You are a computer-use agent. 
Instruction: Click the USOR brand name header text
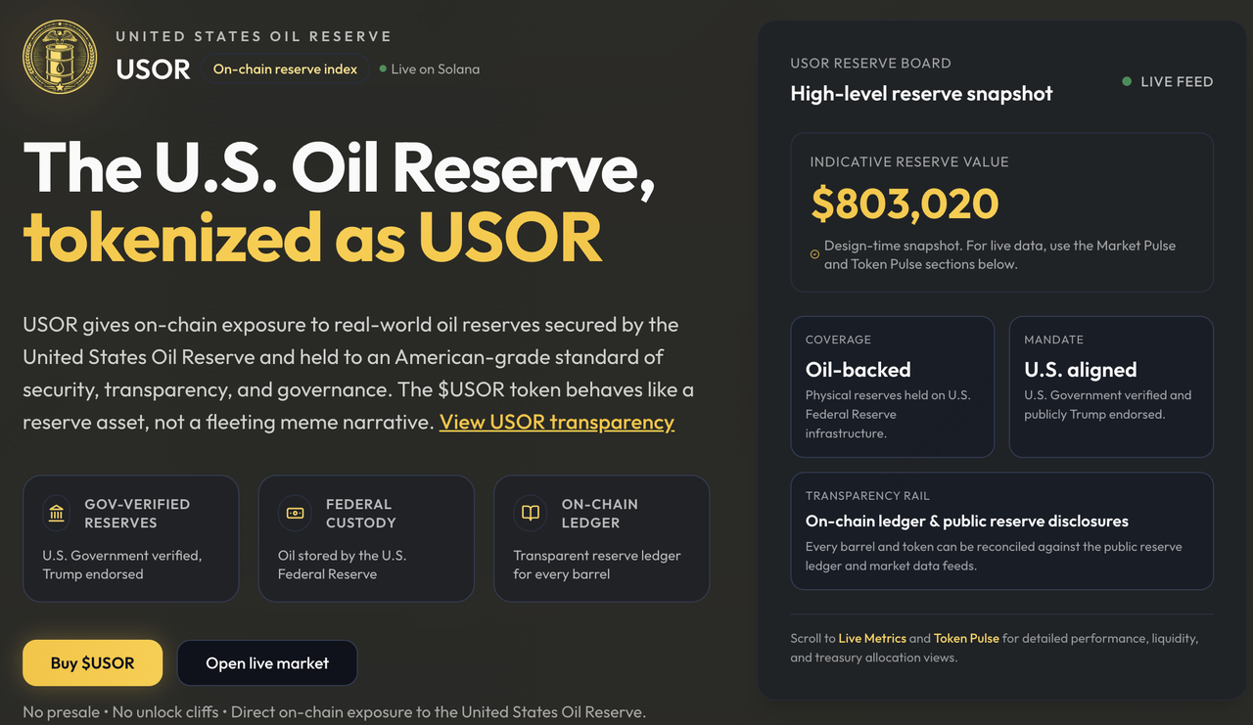(x=153, y=69)
